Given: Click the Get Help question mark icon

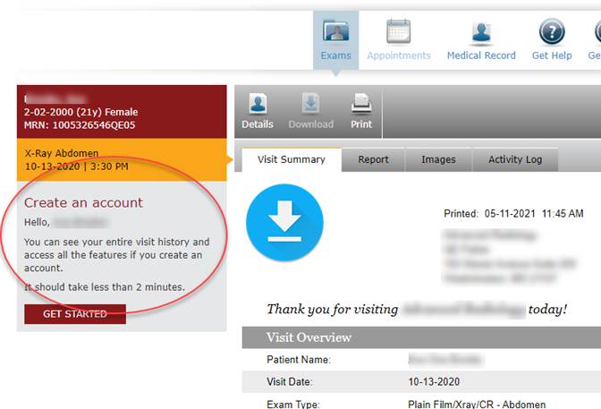Looking at the screenshot, I should tap(551, 31).
